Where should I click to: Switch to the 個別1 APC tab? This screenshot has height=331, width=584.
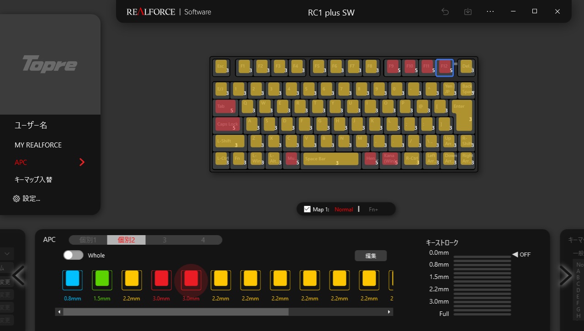point(88,240)
